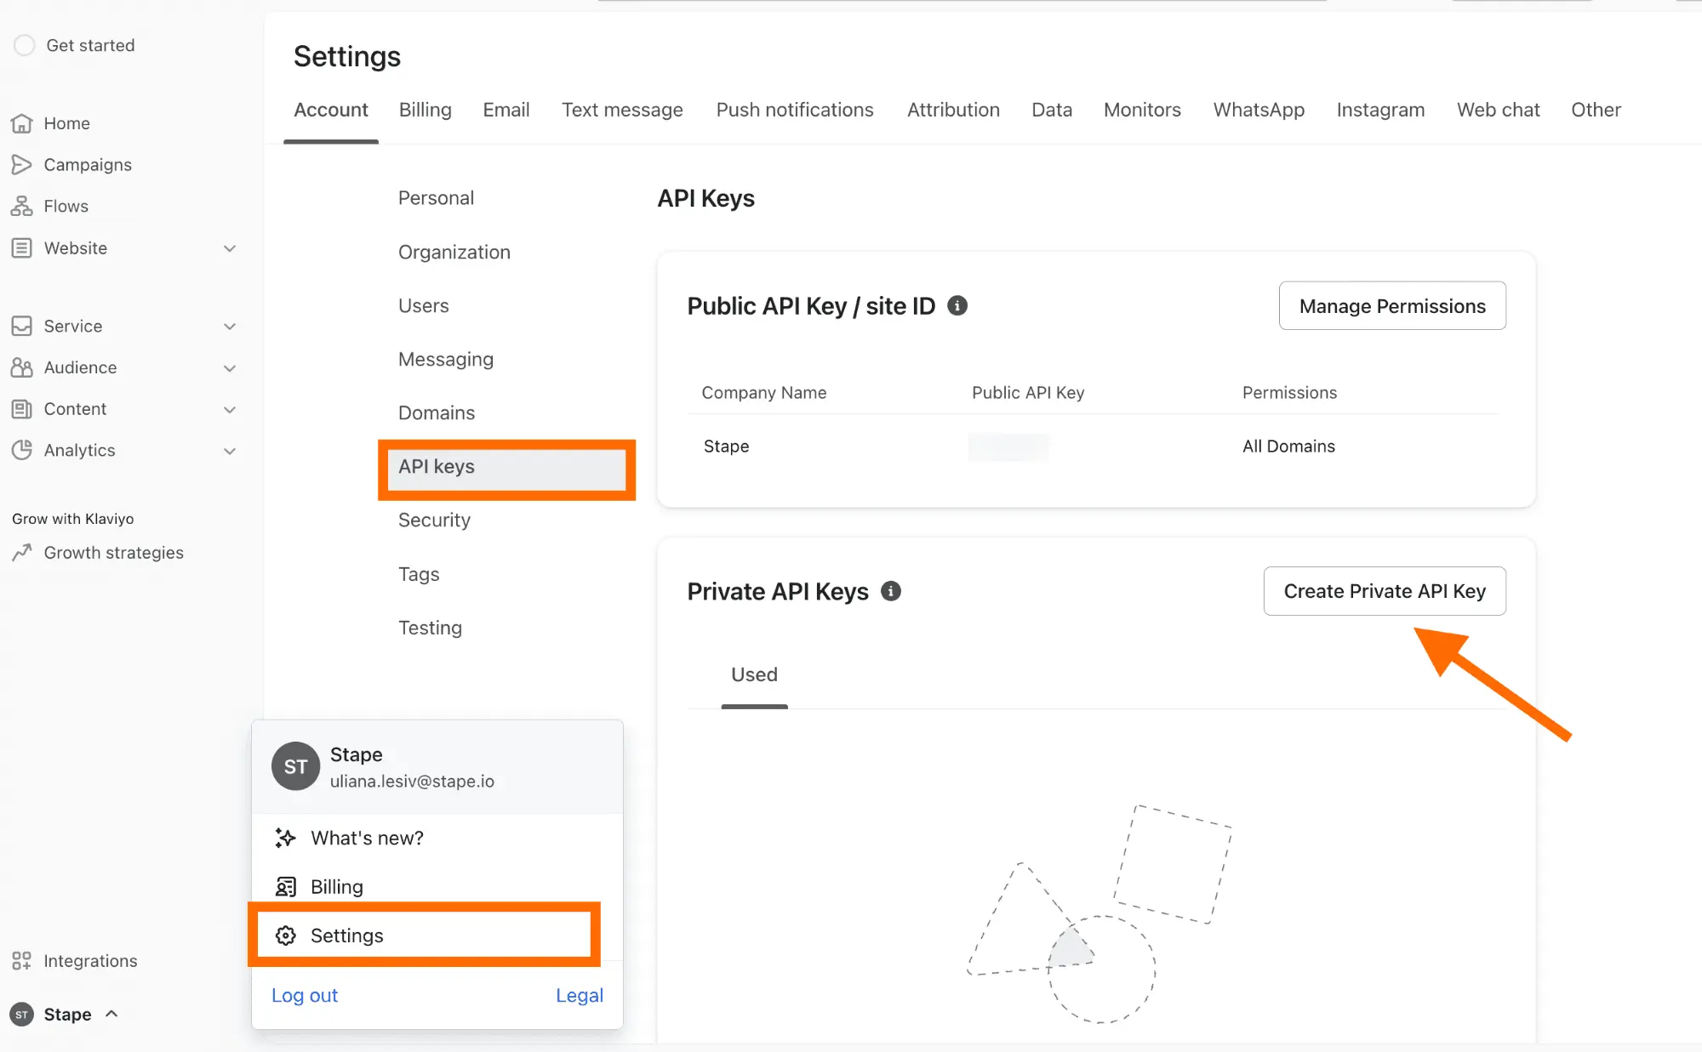Expand the Analytics submenu chevron
The width and height of the screenshot is (1702, 1052).
(229, 451)
